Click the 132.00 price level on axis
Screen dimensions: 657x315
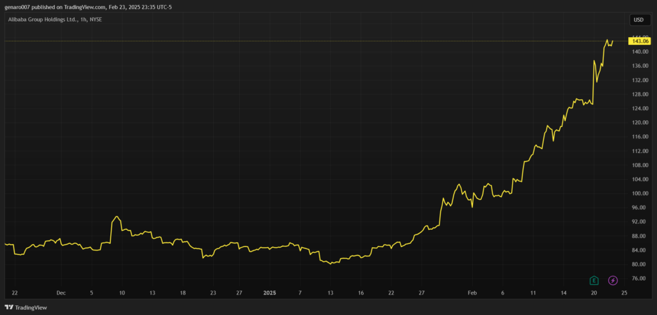(638, 80)
